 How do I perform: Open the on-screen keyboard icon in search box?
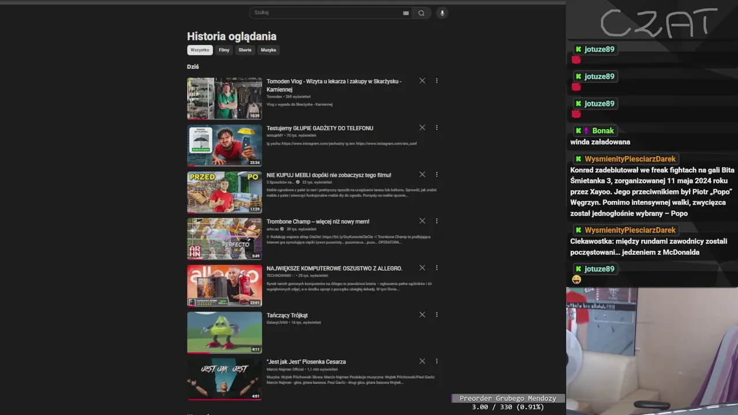406,13
